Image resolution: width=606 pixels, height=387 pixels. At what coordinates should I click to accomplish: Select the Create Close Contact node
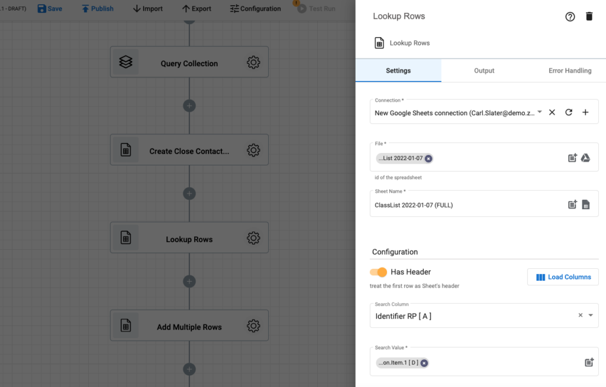(189, 149)
